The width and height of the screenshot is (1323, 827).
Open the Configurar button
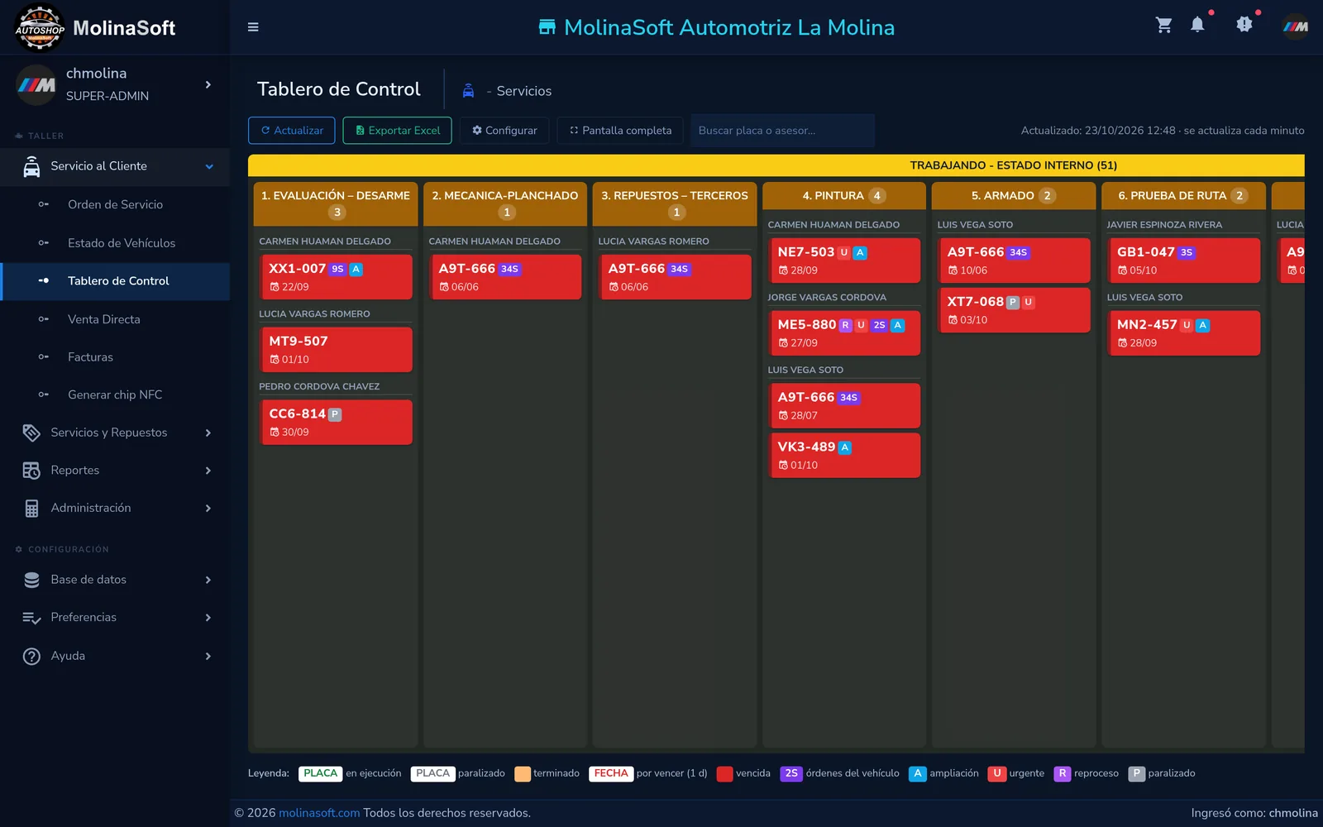tap(504, 131)
